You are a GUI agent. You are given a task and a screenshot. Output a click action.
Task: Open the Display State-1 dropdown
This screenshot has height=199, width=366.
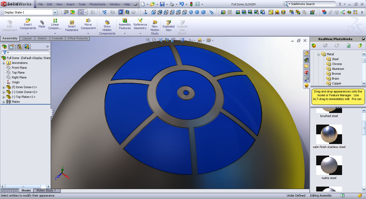[x=55, y=12]
